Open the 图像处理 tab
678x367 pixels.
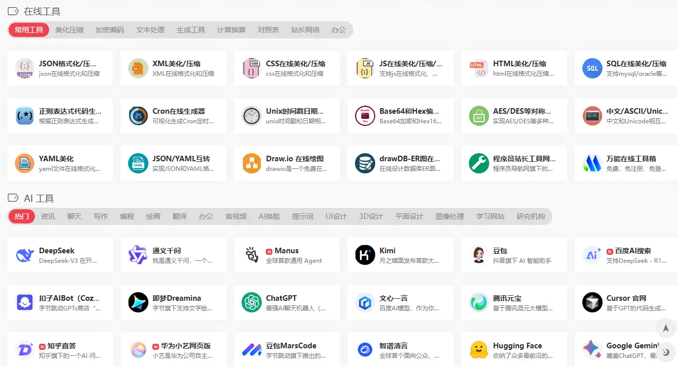pyautogui.click(x=450, y=216)
